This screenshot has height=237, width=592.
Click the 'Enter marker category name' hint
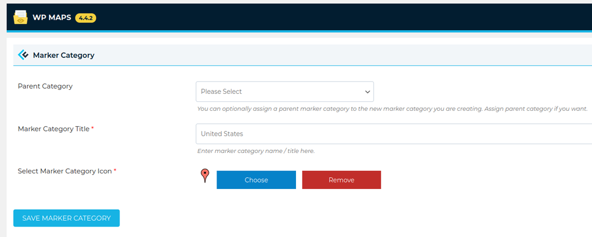256,151
